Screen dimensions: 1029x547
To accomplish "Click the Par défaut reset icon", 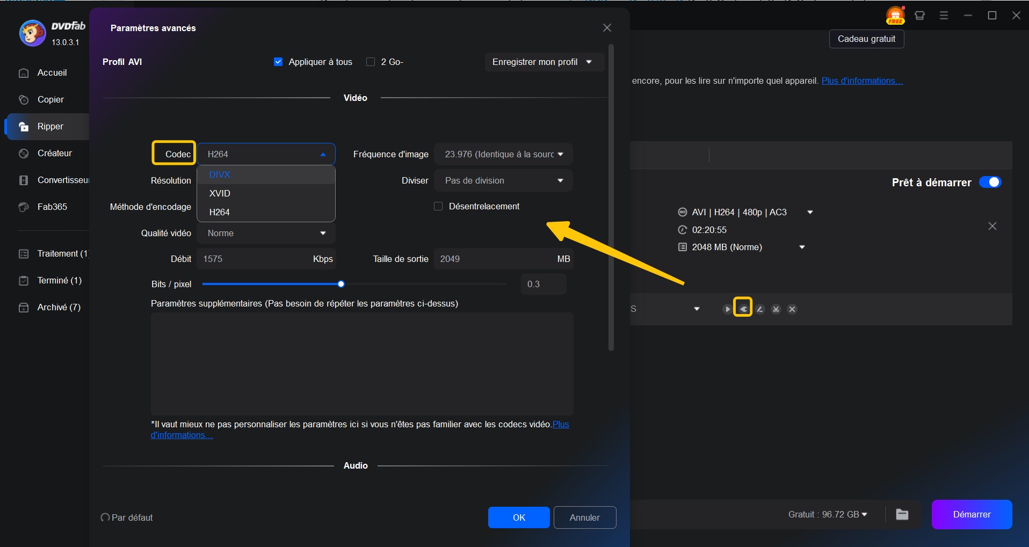I will pyautogui.click(x=105, y=517).
